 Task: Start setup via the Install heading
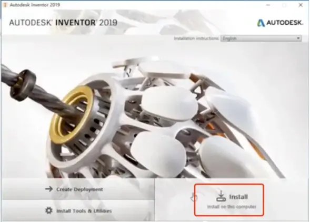pyautogui.click(x=238, y=197)
